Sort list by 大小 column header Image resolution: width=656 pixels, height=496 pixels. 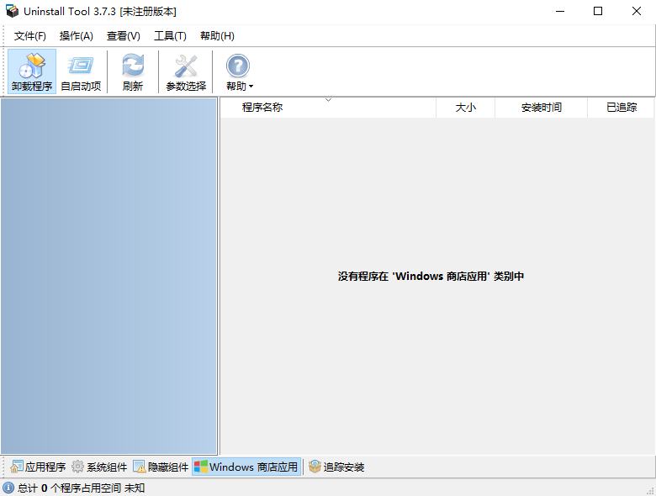coord(465,108)
